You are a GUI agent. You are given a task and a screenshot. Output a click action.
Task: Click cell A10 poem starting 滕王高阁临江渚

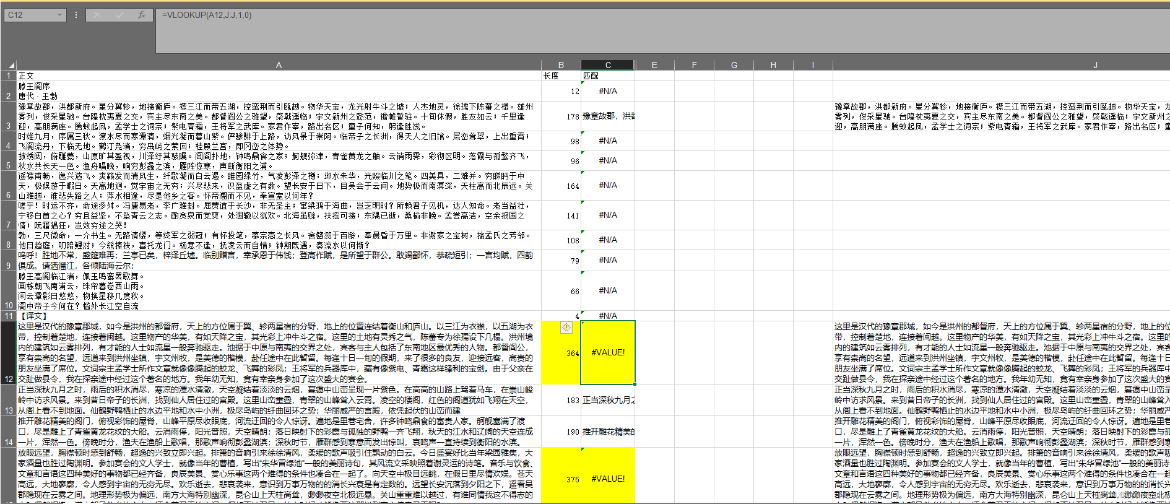coord(279,290)
